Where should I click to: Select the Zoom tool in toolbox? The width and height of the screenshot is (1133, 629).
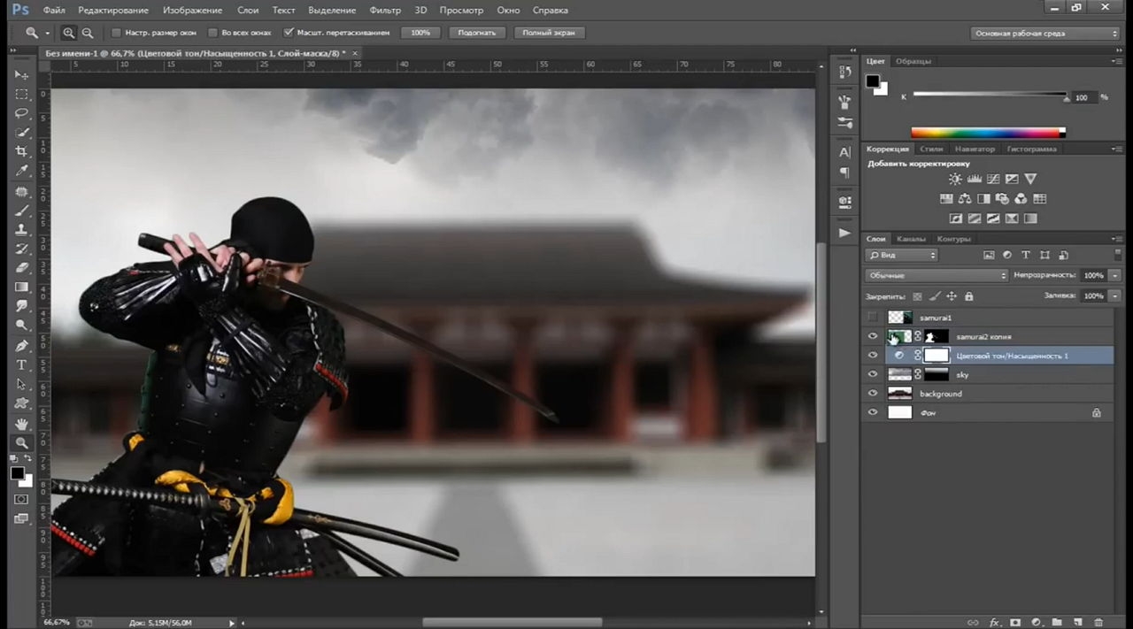tap(21, 442)
